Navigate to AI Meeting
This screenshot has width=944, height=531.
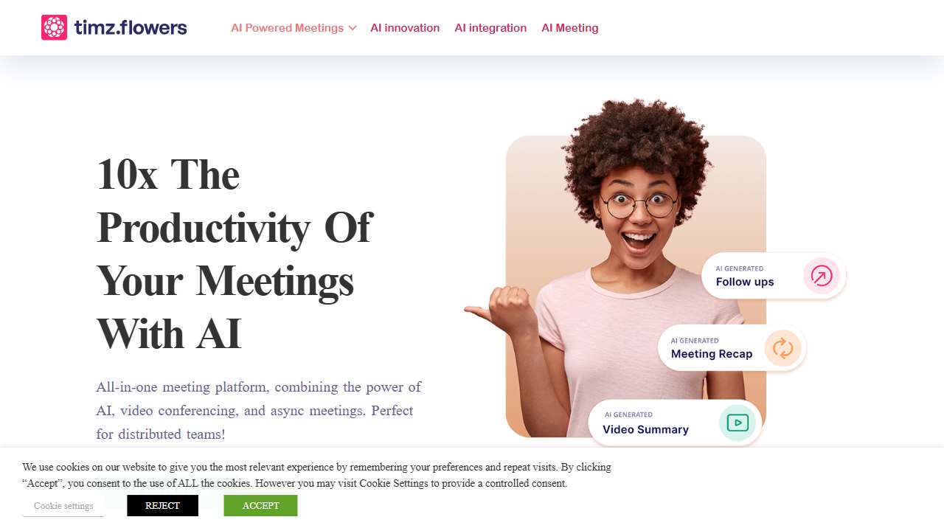[x=570, y=28]
